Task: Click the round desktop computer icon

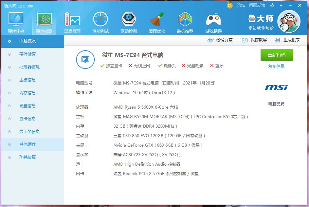Action: pos(85,59)
